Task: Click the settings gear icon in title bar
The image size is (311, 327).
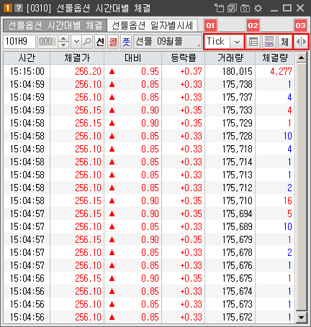Action: pyautogui.click(x=258, y=9)
